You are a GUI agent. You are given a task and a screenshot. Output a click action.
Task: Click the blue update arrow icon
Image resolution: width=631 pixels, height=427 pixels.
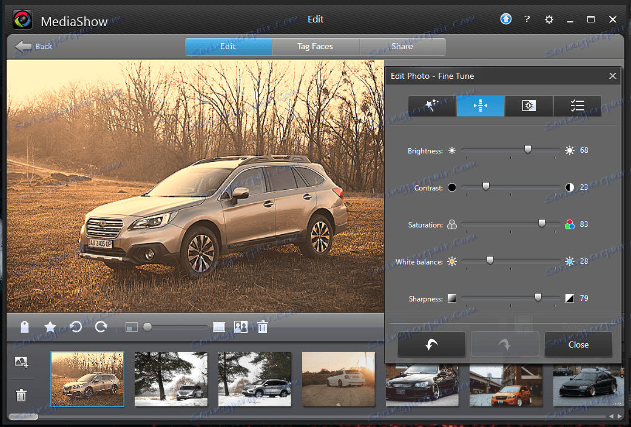click(506, 19)
